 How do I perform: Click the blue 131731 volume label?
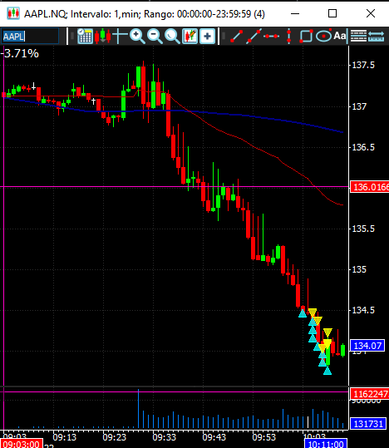pyautogui.click(x=367, y=424)
